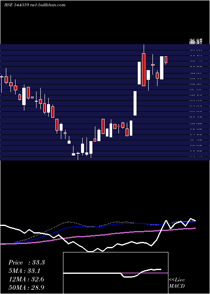This screenshot has width=210, height=294.
Task: Click the overlapping price label at the top of the axis
Action: click(x=196, y=41)
